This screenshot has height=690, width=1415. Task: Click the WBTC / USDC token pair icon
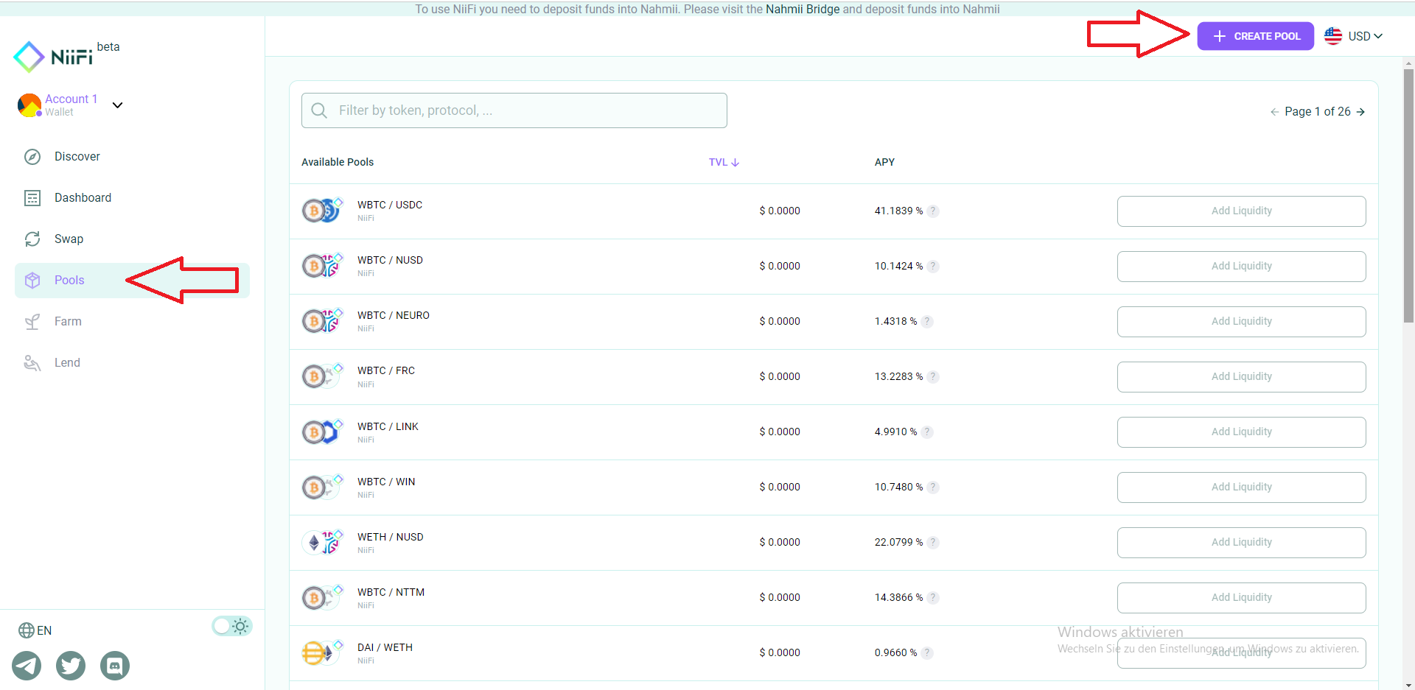click(x=323, y=211)
